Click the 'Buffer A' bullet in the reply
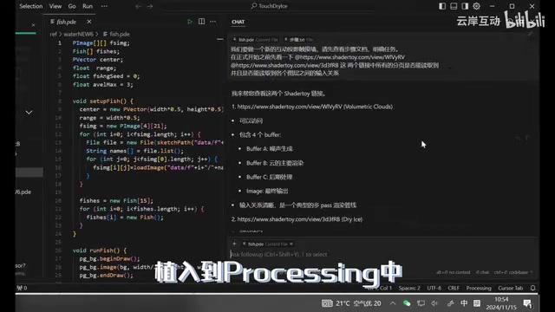This screenshot has width=555, height=312. (x=270, y=149)
